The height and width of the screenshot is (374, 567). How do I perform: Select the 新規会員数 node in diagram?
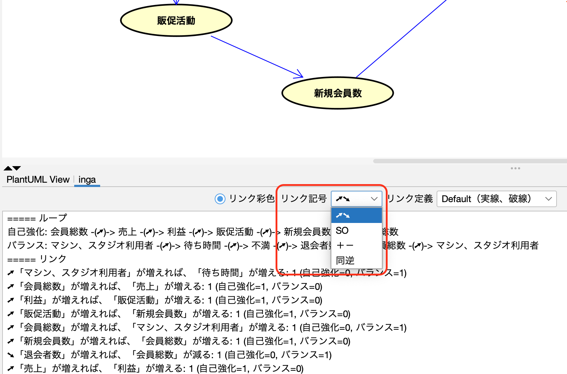pyautogui.click(x=338, y=93)
